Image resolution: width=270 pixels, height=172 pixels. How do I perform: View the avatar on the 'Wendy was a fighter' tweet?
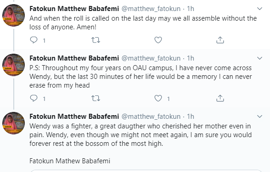tap(13, 123)
